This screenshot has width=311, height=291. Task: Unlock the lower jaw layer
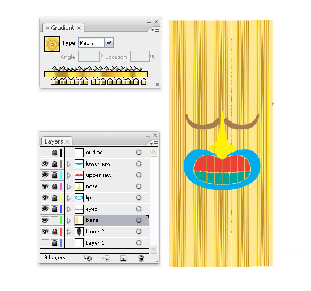click(54, 164)
